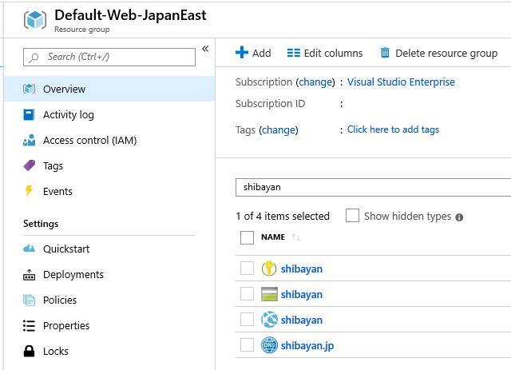
Task: Click the plus Add icon in the toolbar
Action: (x=242, y=53)
